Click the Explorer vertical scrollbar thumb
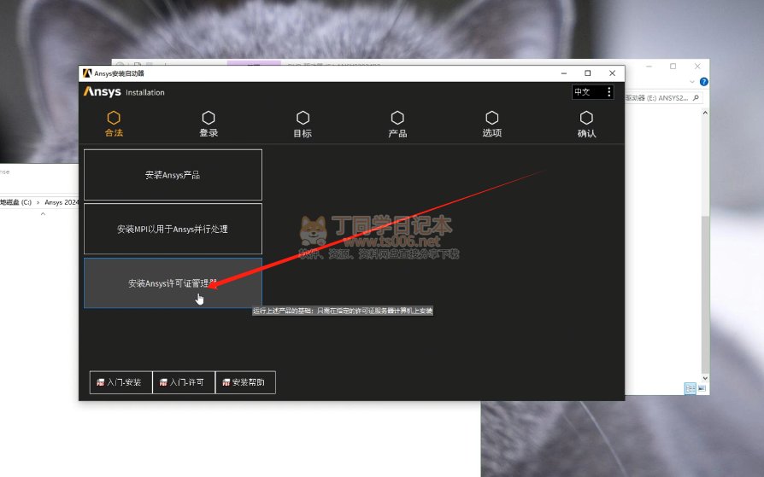The width and height of the screenshot is (764, 477). click(705, 294)
